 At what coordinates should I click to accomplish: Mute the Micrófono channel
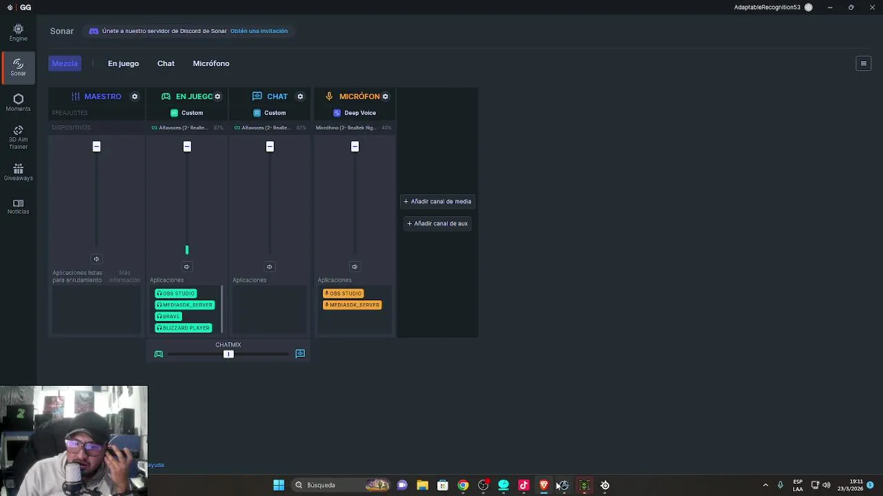point(355,267)
